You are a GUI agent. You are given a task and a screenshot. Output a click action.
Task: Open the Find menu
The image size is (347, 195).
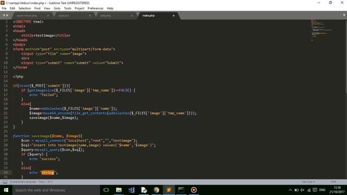(x=37, y=9)
